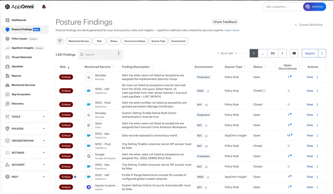Open the Risk filter chip
Viewport: 333px width, 194px height.
pyautogui.click(x=99, y=41)
